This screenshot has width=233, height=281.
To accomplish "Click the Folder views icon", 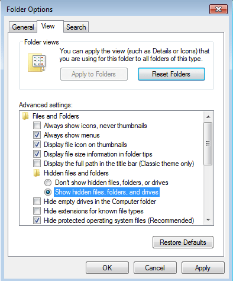I will (x=37, y=62).
